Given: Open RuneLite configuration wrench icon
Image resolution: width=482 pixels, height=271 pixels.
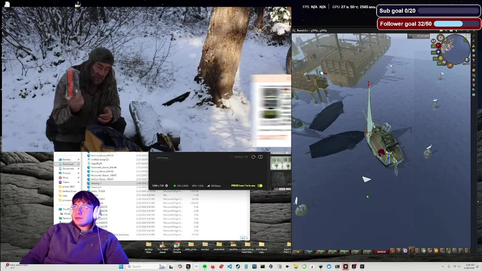Looking at the screenshot, I should 474,36.
